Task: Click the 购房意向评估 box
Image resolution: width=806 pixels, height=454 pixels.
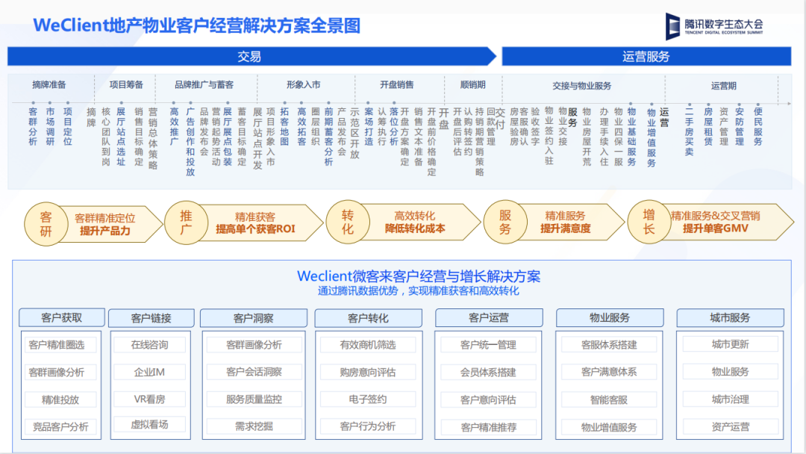Action: point(367,372)
